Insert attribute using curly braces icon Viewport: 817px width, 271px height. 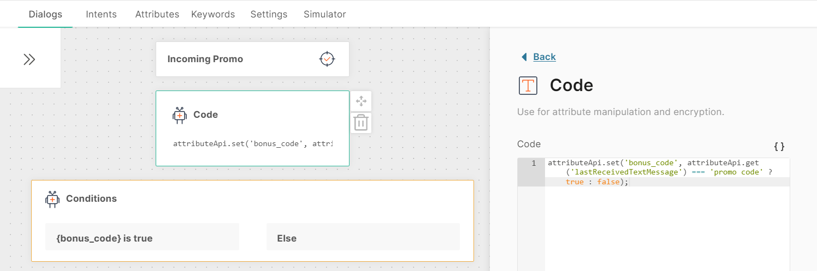coord(779,146)
